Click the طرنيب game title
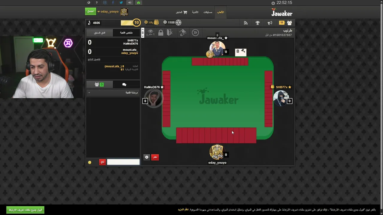The height and width of the screenshot is (215, 383). (288, 30)
